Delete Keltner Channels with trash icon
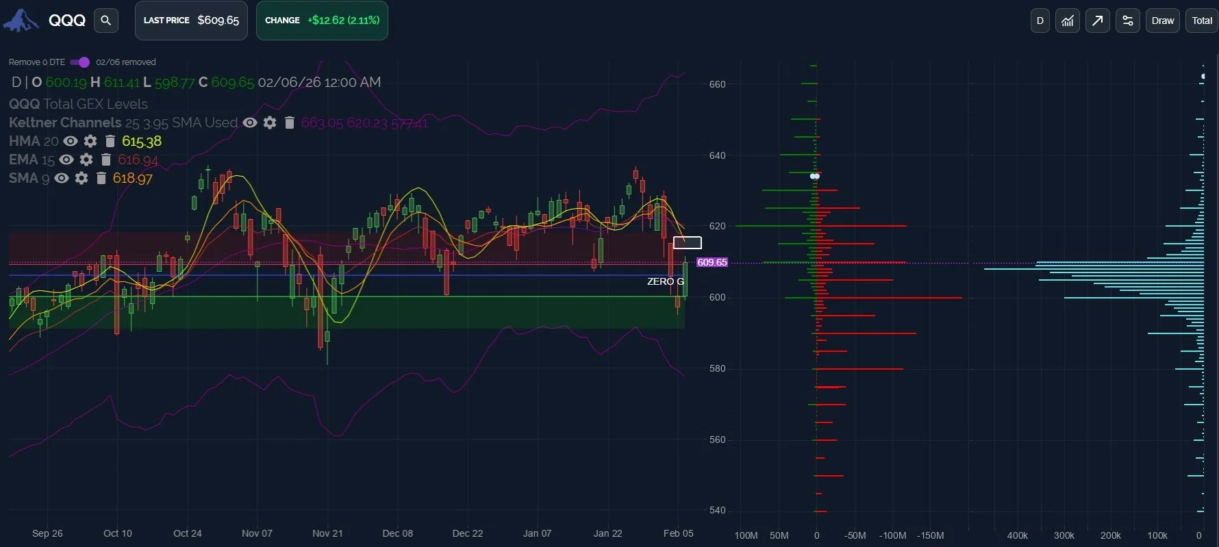The width and height of the screenshot is (1219, 547). pyautogui.click(x=290, y=123)
